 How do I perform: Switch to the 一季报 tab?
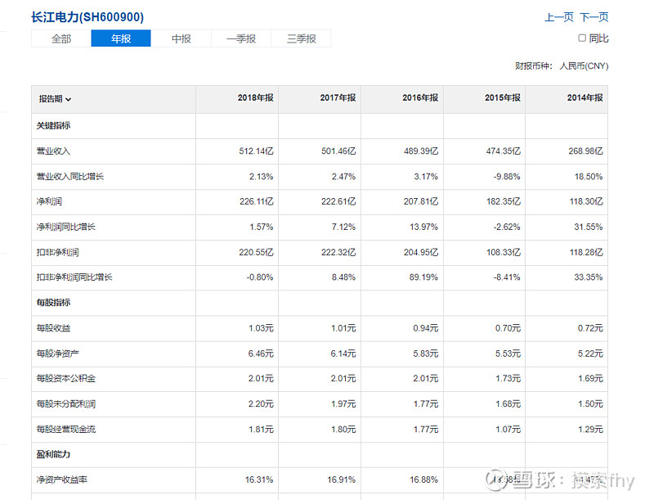[x=241, y=38]
